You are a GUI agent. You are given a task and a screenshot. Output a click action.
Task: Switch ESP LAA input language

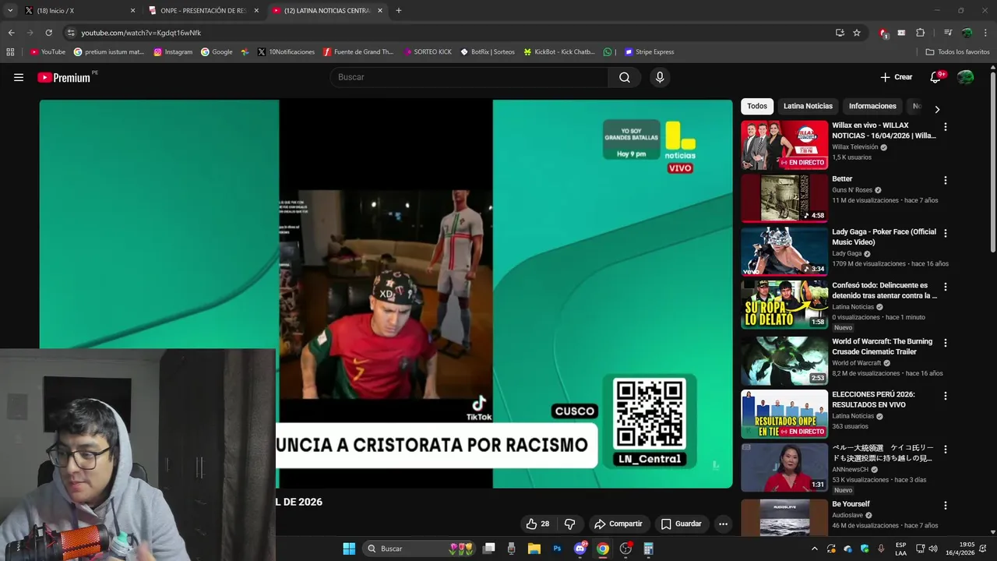point(900,549)
